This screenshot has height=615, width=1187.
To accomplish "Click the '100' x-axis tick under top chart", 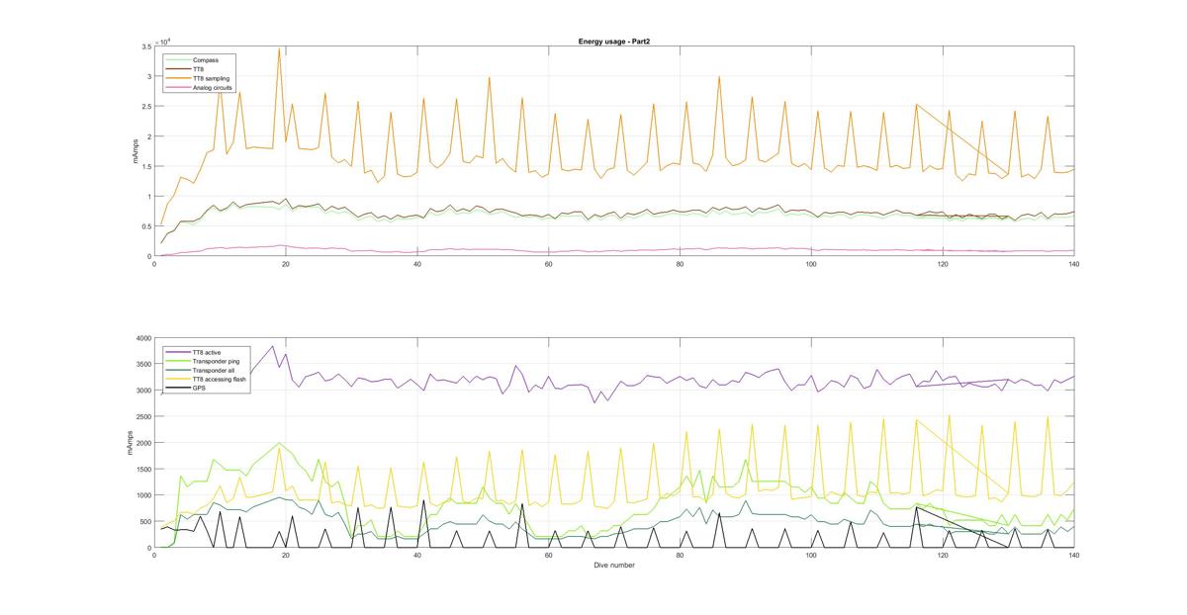I will pos(811,264).
